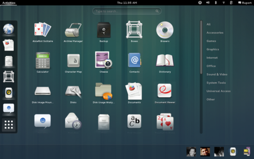Image resolution: width=254 pixels, height=159 pixels.
Task: Open the clock calendar in top bar
Action: (x=127, y=3)
